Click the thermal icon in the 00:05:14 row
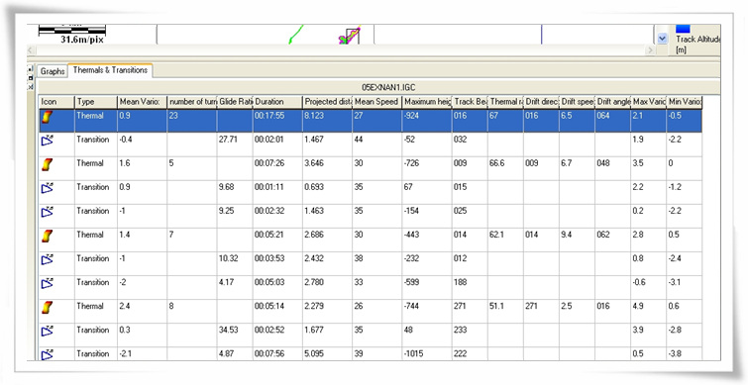Screen dimensions: 748x385 (47, 308)
